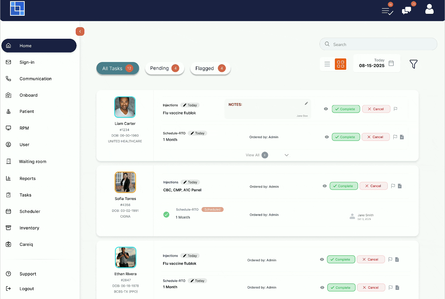Viewport: 445px width, 299px height.
Task: Open the date picker showing 08-15-2025
Action: coord(376,63)
